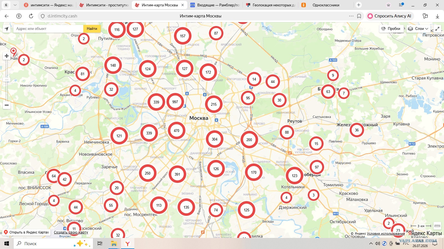Screen dimensions: 444x249
Task: Expand the tab list chevron next to tab counter
Action: pyautogui.click(x=15, y=5)
